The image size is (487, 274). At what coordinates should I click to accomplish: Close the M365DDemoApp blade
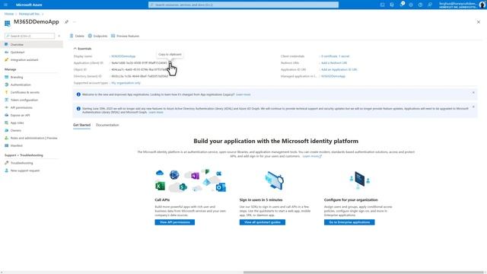[x=479, y=22]
